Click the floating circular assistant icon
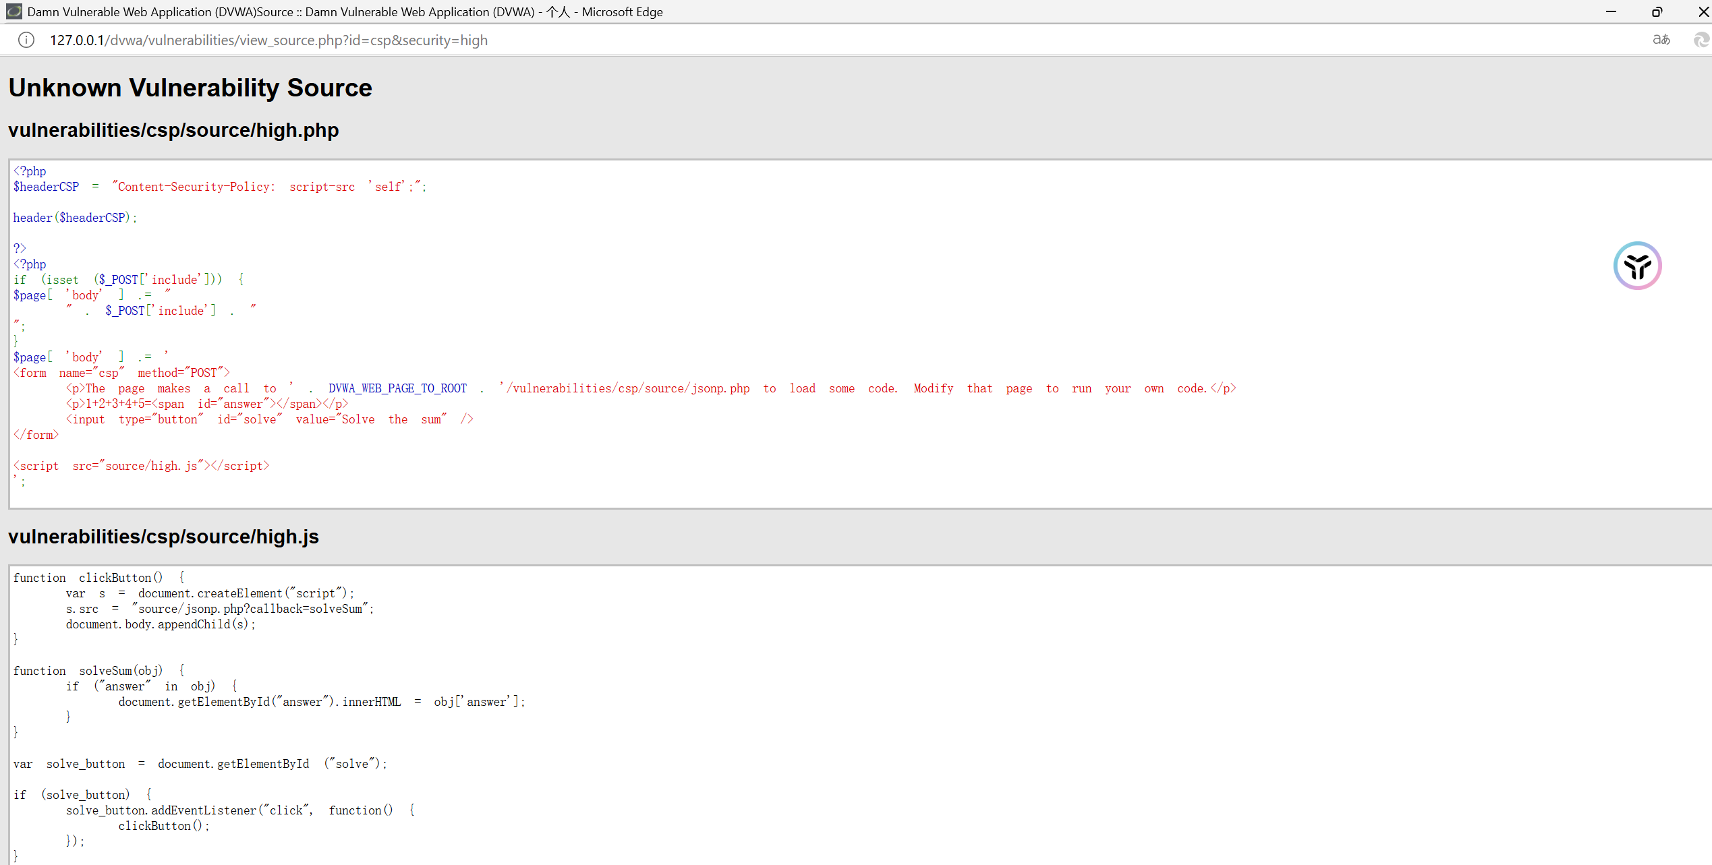This screenshot has width=1712, height=865. pos(1637,266)
